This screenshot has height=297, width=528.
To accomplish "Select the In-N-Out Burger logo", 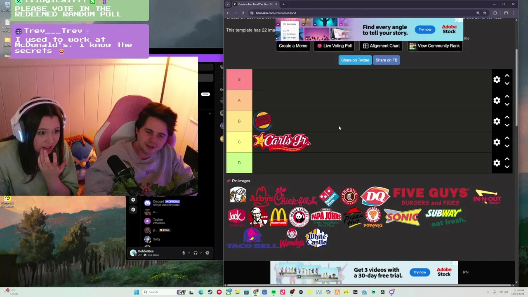I will click(x=487, y=197).
